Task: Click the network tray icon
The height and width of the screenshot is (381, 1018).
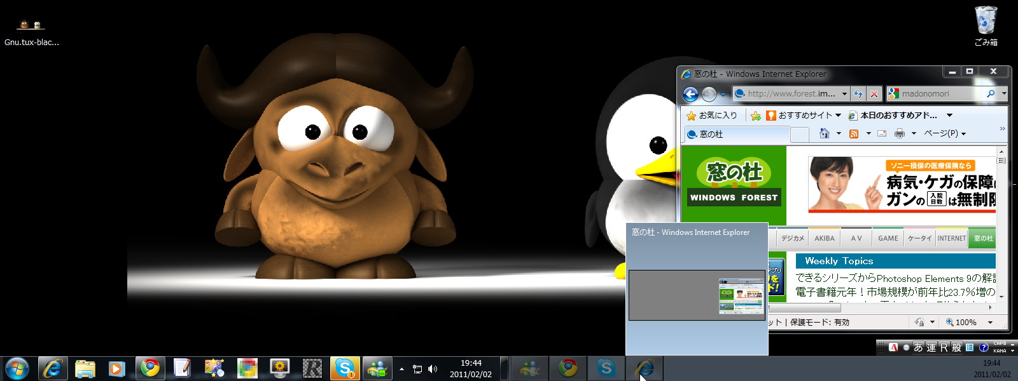Action: click(x=417, y=369)
